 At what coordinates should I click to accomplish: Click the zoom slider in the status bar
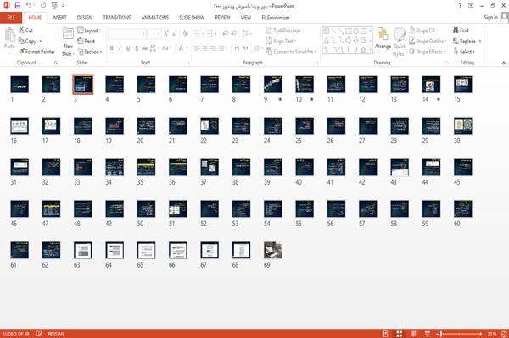pyautogui.click(x=459, y=334)
